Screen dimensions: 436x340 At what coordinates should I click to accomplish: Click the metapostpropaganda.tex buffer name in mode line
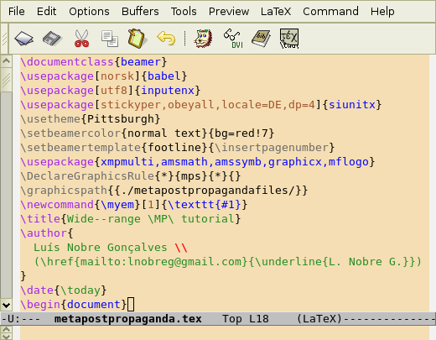point(128,319)
